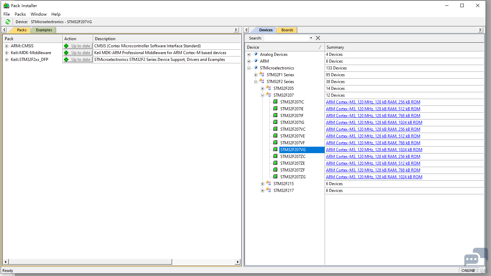Image resolution: width=491 pixels, height=276 pixels.
Task: Collapse the STM32F207 node
Action: [x=263, y=95]
